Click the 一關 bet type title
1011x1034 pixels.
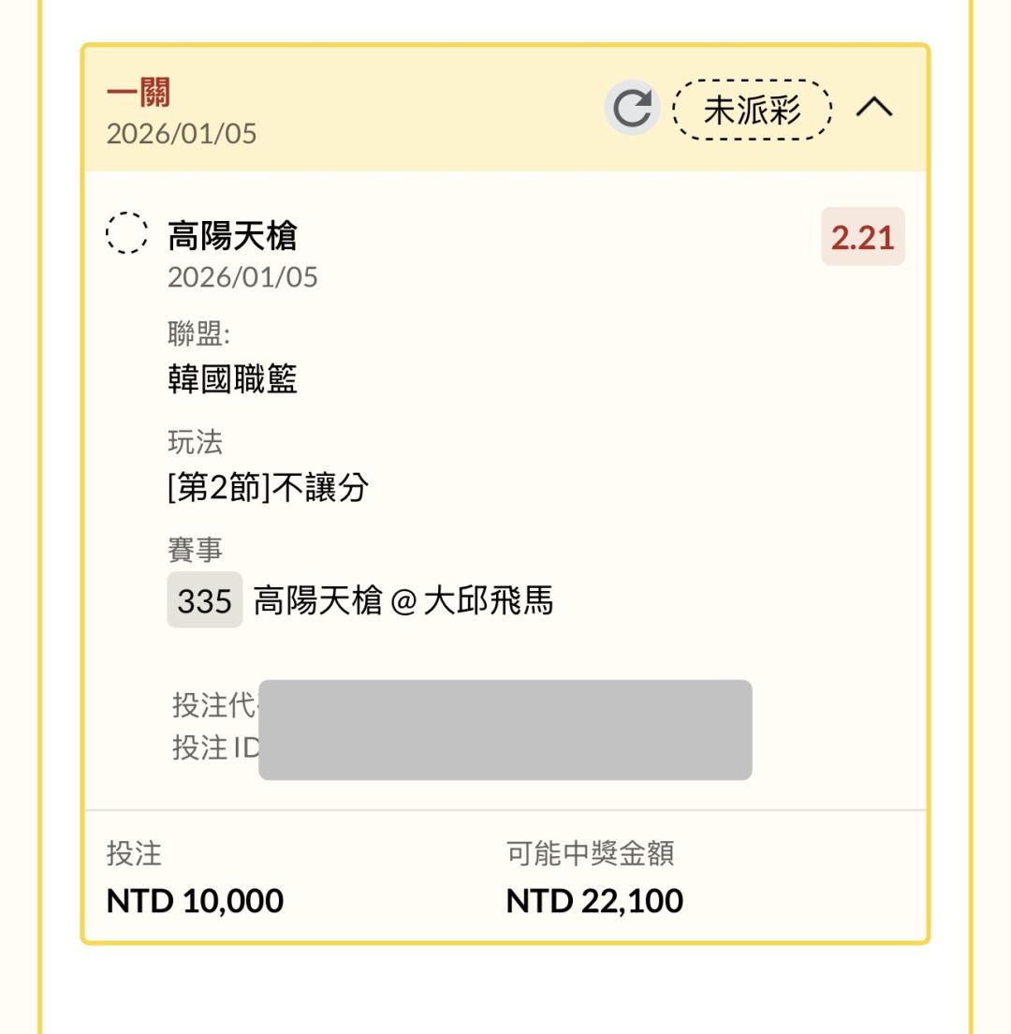138,94
